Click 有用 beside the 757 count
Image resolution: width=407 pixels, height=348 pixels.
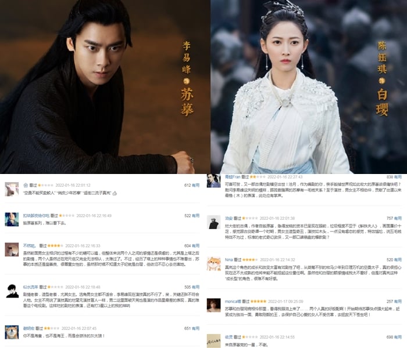(398, 218)
